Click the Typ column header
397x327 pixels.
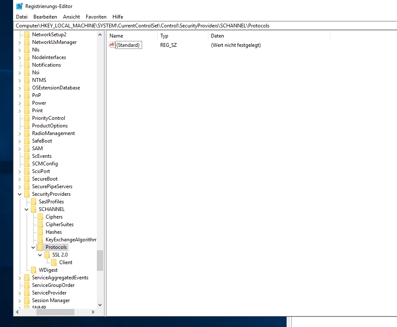(x=183, y=36)
